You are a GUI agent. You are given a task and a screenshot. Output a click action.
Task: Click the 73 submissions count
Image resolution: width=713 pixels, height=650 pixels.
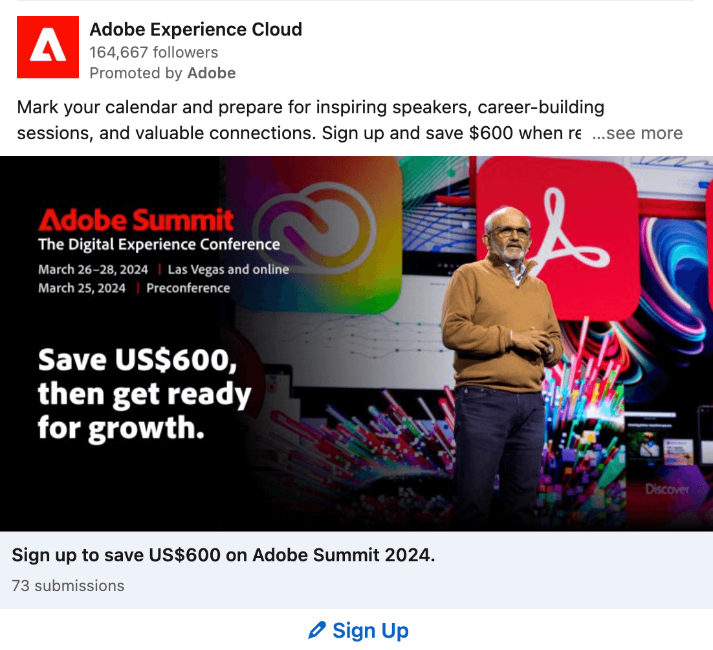point(68,586)
